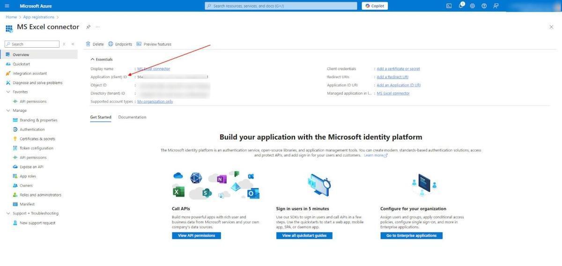Open Cloud Shell icon in top bar

click(449, 6)
